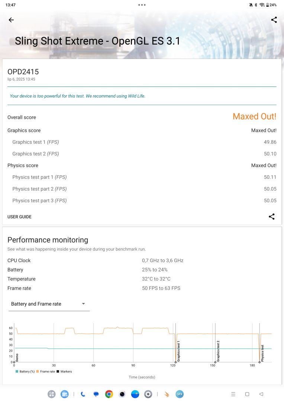
Task: Tap the Sling Shot Extreme title
Action: [x=97, y=41]
